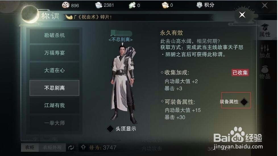Open the 属性 side tab
This screenshot has height=156, width=278.
point(265,30)
